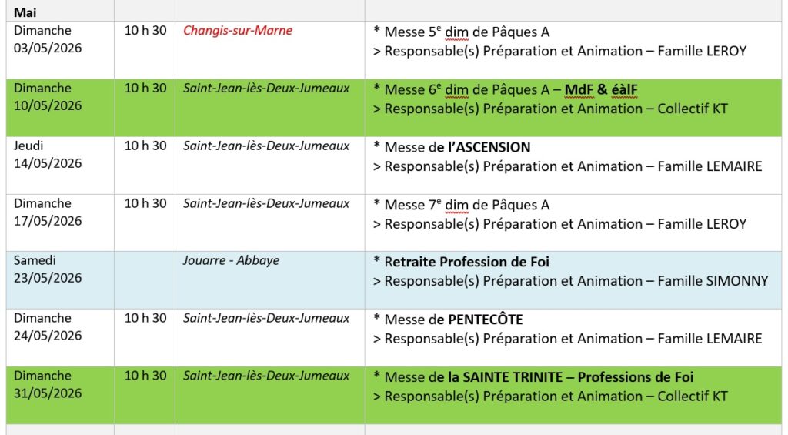Click the bold "l'ASCENSION" mass title
788x435 pixels.
[484, 147]
